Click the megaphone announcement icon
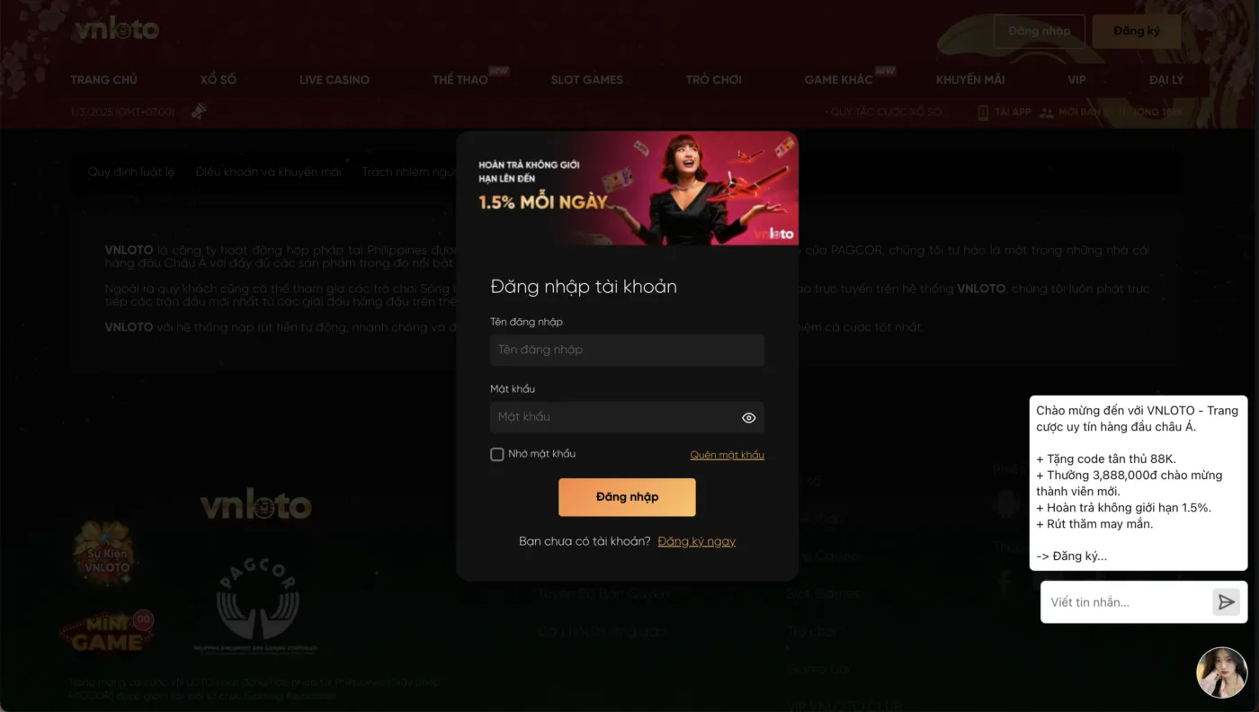1259x712 pixels. pyautogui.click(x=199, y=111)
